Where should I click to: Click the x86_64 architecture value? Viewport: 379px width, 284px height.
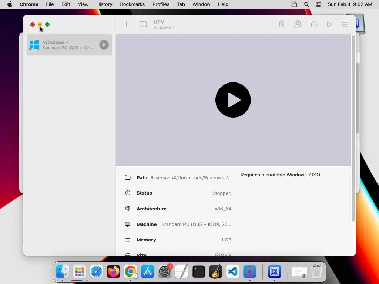(223, 209)
